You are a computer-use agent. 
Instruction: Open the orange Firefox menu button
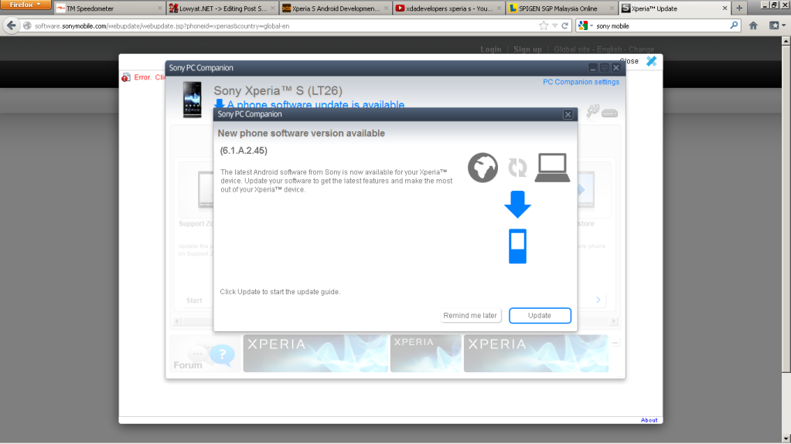pyautogui.click(x=26, y=5)
